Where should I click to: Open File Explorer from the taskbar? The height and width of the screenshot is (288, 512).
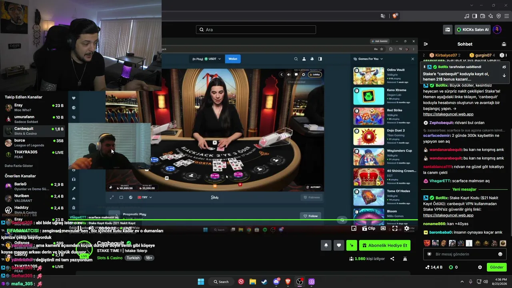(253, 282)
